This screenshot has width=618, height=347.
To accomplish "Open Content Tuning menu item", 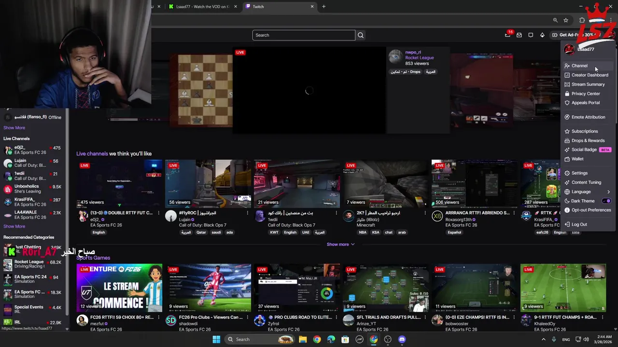I will 589,182.
